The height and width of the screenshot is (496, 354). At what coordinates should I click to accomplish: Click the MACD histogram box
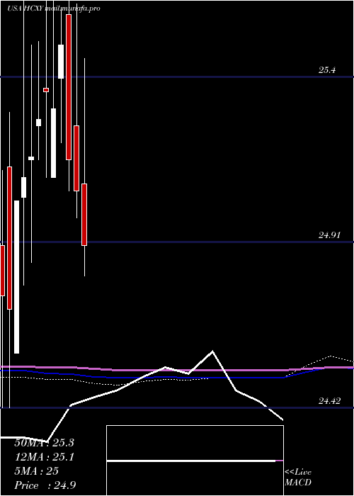pyautogui.click(x=195, y=461)
